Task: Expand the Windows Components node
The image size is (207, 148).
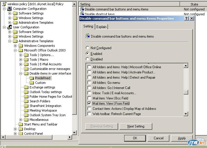Action: click(x=15, y=46)
